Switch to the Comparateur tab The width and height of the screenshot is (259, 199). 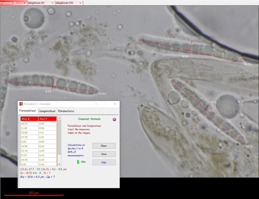47,111
